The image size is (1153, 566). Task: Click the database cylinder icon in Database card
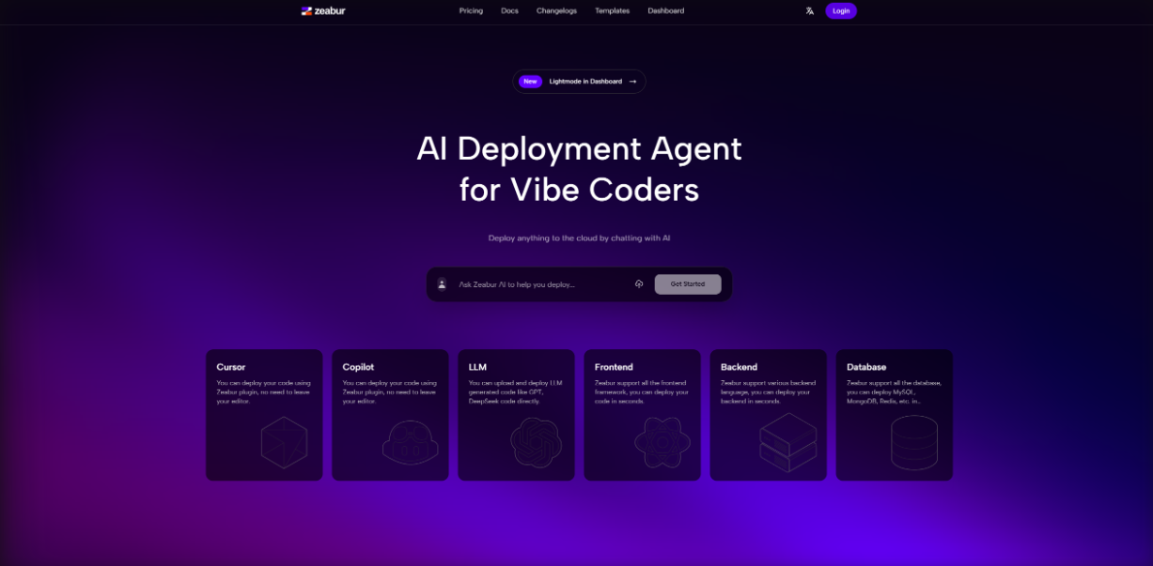click(x=913, y=442)
